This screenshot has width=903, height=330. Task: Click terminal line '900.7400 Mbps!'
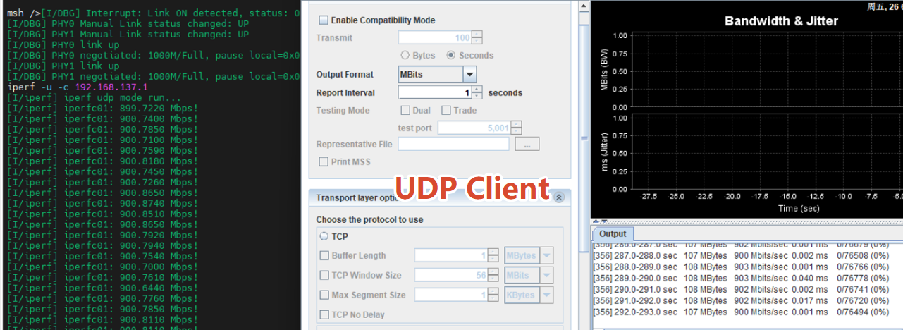tap(102, 118)
